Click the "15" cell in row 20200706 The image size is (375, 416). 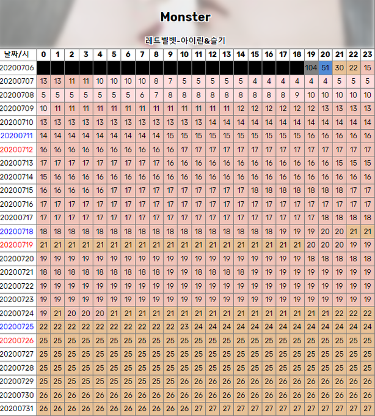[x=367, y=68]
